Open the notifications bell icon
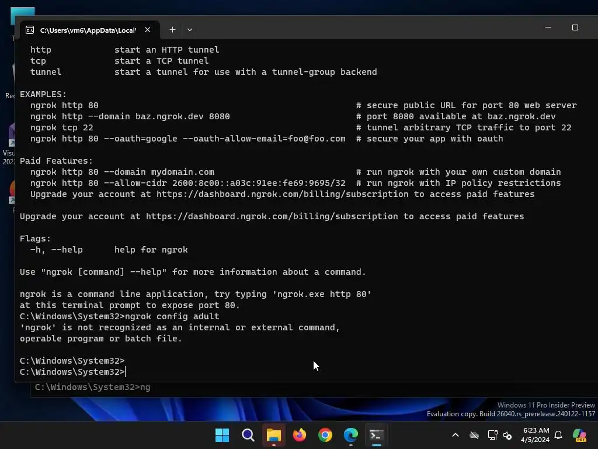The image size is (598, 449). (x=558, y=435)
